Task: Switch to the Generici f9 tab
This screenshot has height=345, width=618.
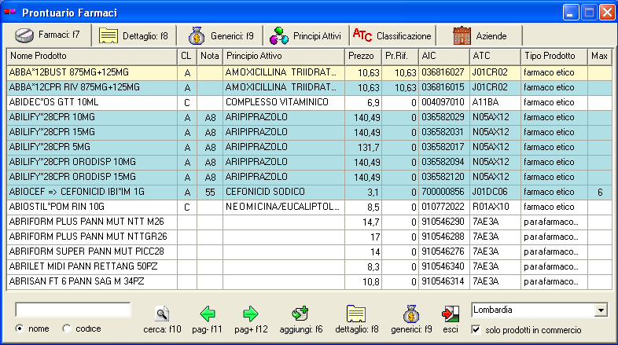Action: 220,36
